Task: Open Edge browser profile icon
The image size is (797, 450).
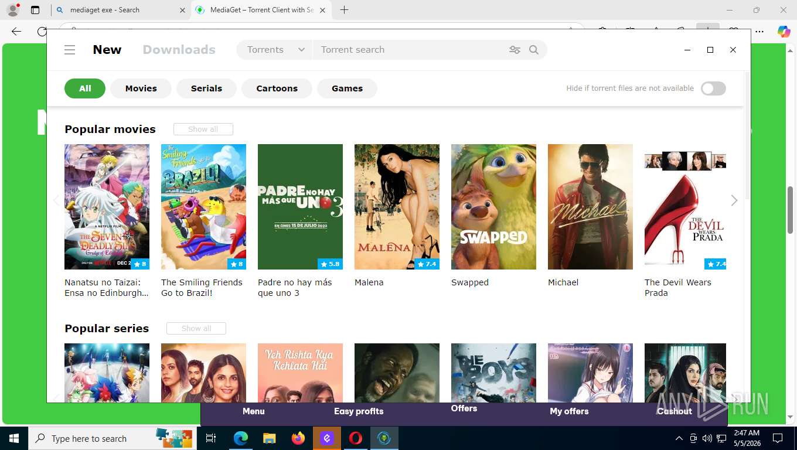Action: (x=13, y=10)
